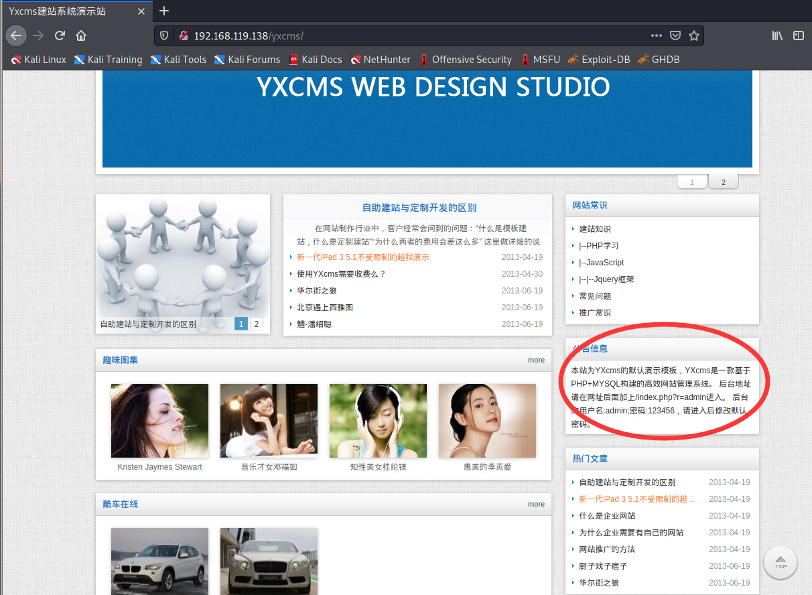This screenshot has height=595, width=812.
Task: Open the white Bentley car thumbnail
Action: point(269,561)
